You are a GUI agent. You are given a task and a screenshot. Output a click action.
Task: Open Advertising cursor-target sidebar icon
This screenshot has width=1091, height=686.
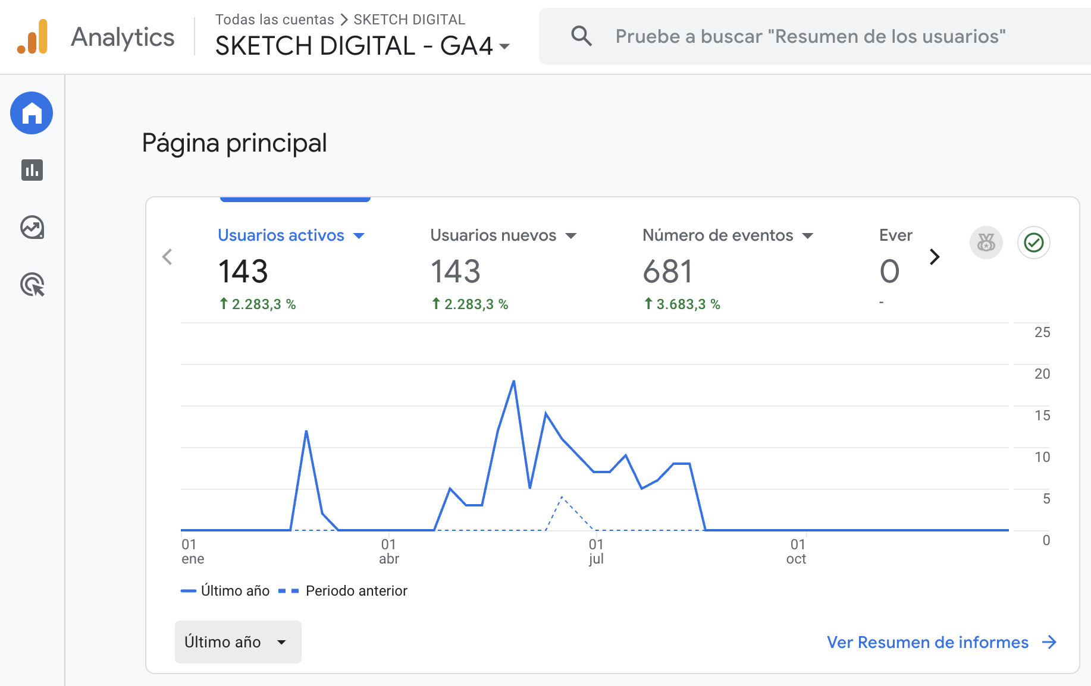pyautogui.click(x=32, y=285)
